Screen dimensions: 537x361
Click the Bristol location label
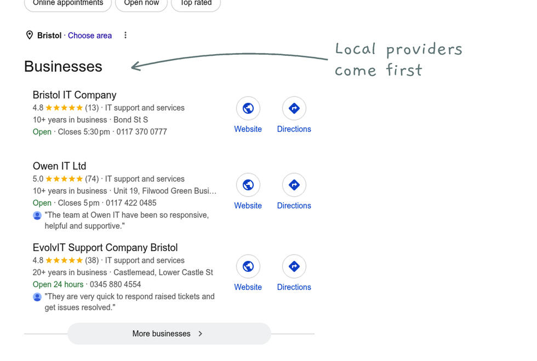point(49,36)
